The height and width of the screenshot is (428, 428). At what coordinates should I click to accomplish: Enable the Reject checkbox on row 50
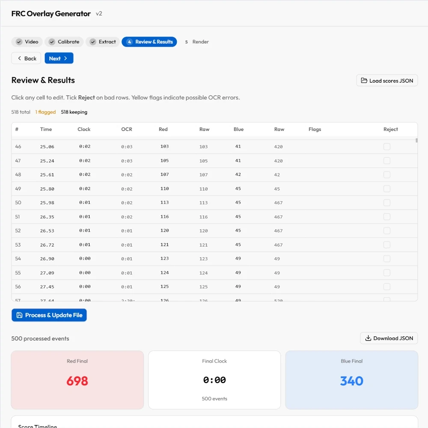click(x=387, y=202)
